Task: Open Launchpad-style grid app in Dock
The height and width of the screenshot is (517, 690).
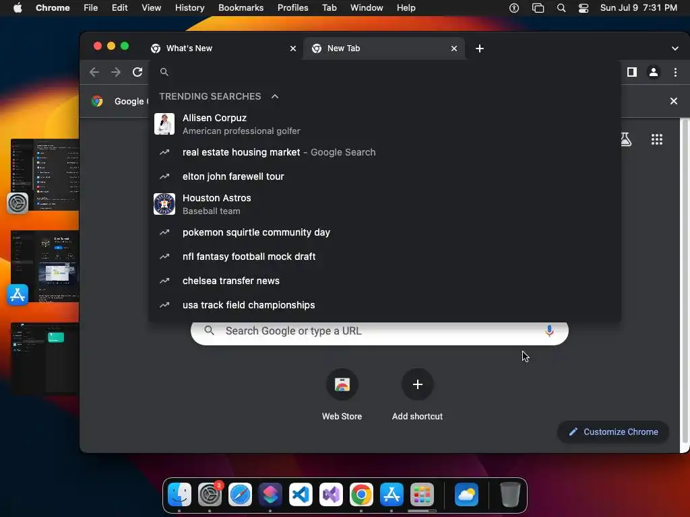Action: coord(422,495)
